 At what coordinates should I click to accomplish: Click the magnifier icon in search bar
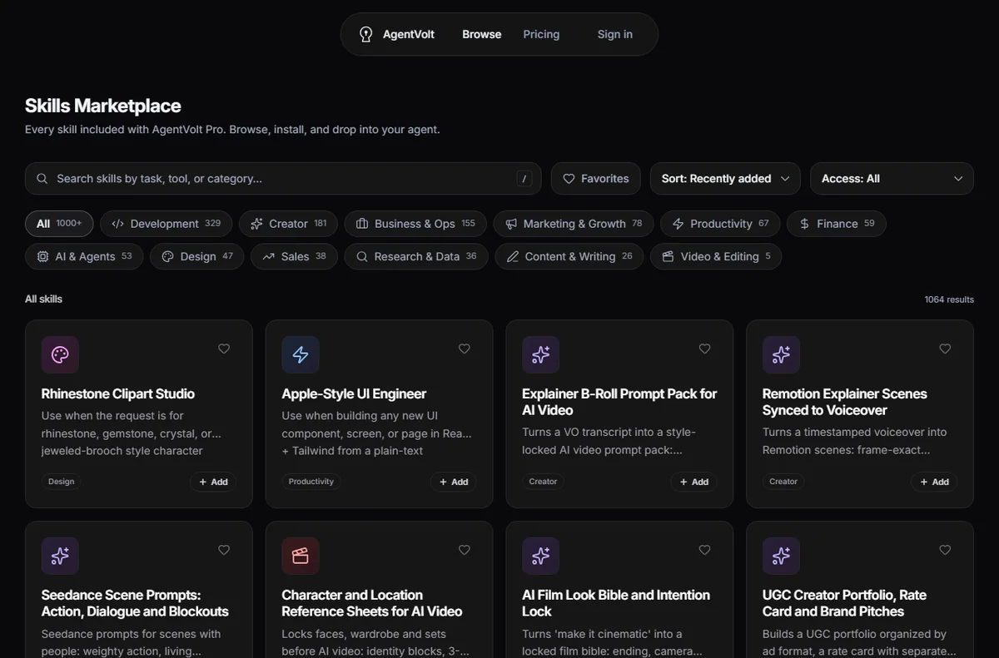pyautogui.click(x=42, y=179)
